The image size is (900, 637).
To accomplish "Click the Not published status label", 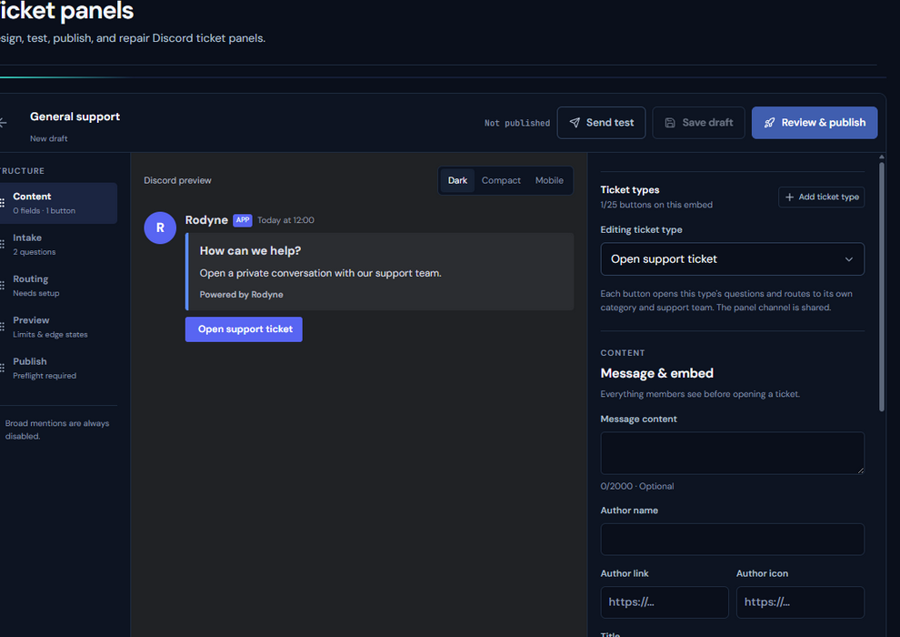I will pyautogui.click(x=516, y=123).
